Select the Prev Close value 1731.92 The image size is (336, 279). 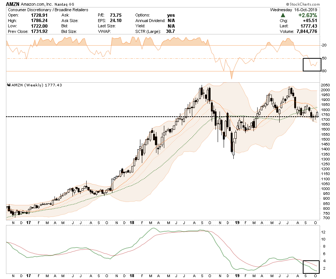[39, 31]
